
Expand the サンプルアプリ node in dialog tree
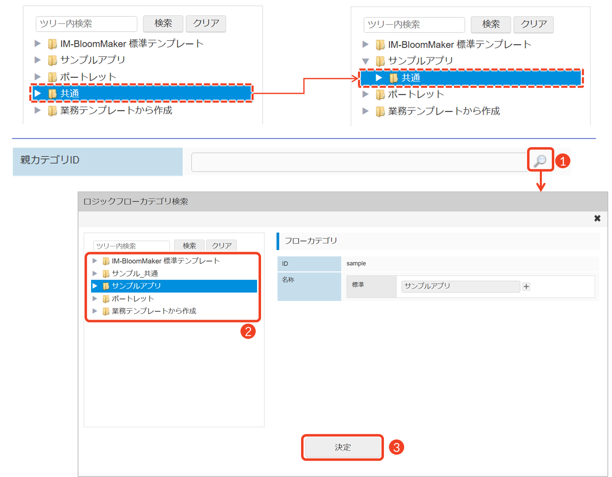pyautogui.click(x=95, y=286)
